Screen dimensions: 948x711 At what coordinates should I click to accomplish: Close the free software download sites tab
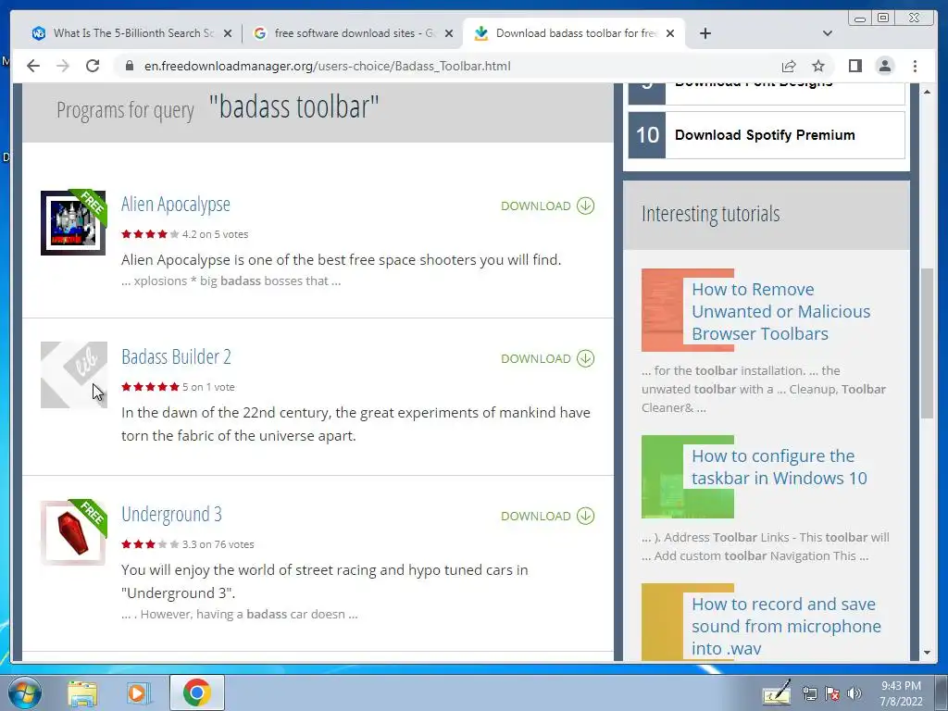[449, 33]
